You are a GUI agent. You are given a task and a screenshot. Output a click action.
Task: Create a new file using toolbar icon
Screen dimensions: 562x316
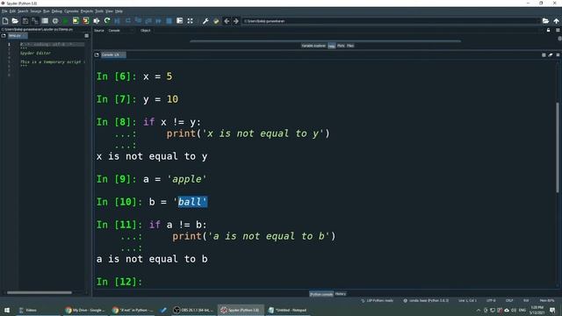click(x=5, y=21)
